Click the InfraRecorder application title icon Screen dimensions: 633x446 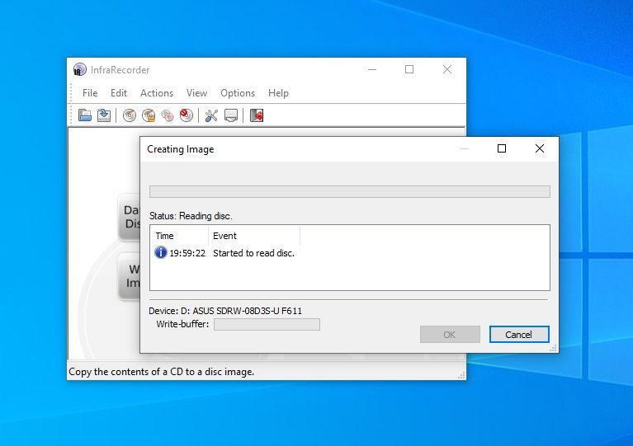coord(79,69)
